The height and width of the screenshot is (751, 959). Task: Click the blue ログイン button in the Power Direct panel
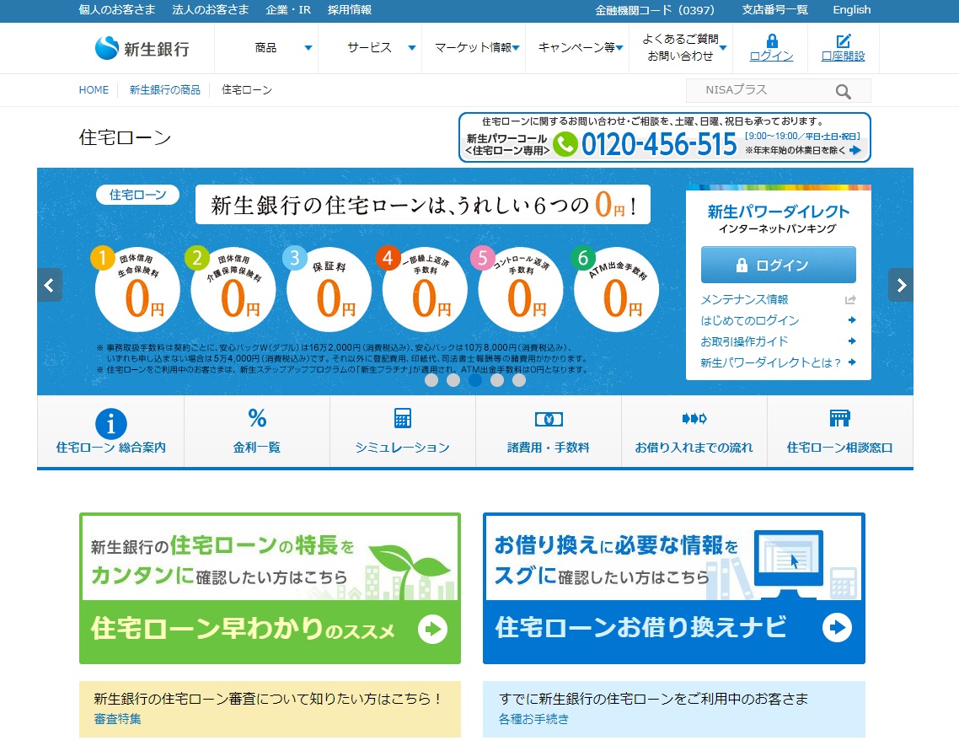click(779, 265)
